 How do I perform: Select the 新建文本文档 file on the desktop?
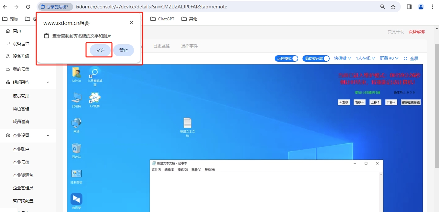[x=188, y=127]
